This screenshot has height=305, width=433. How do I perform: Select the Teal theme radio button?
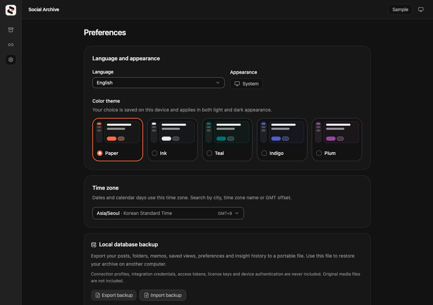click(x=209, y=153)
